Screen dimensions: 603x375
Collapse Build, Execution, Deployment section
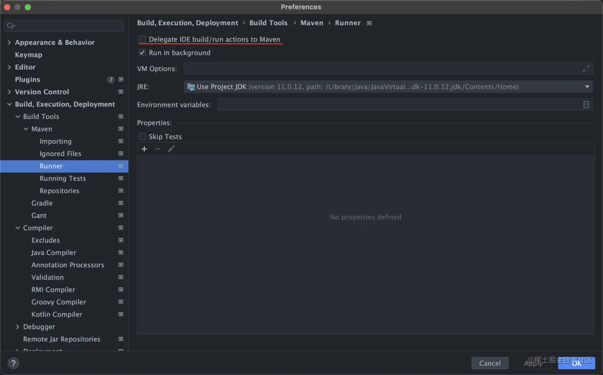(x=9, y=105)
